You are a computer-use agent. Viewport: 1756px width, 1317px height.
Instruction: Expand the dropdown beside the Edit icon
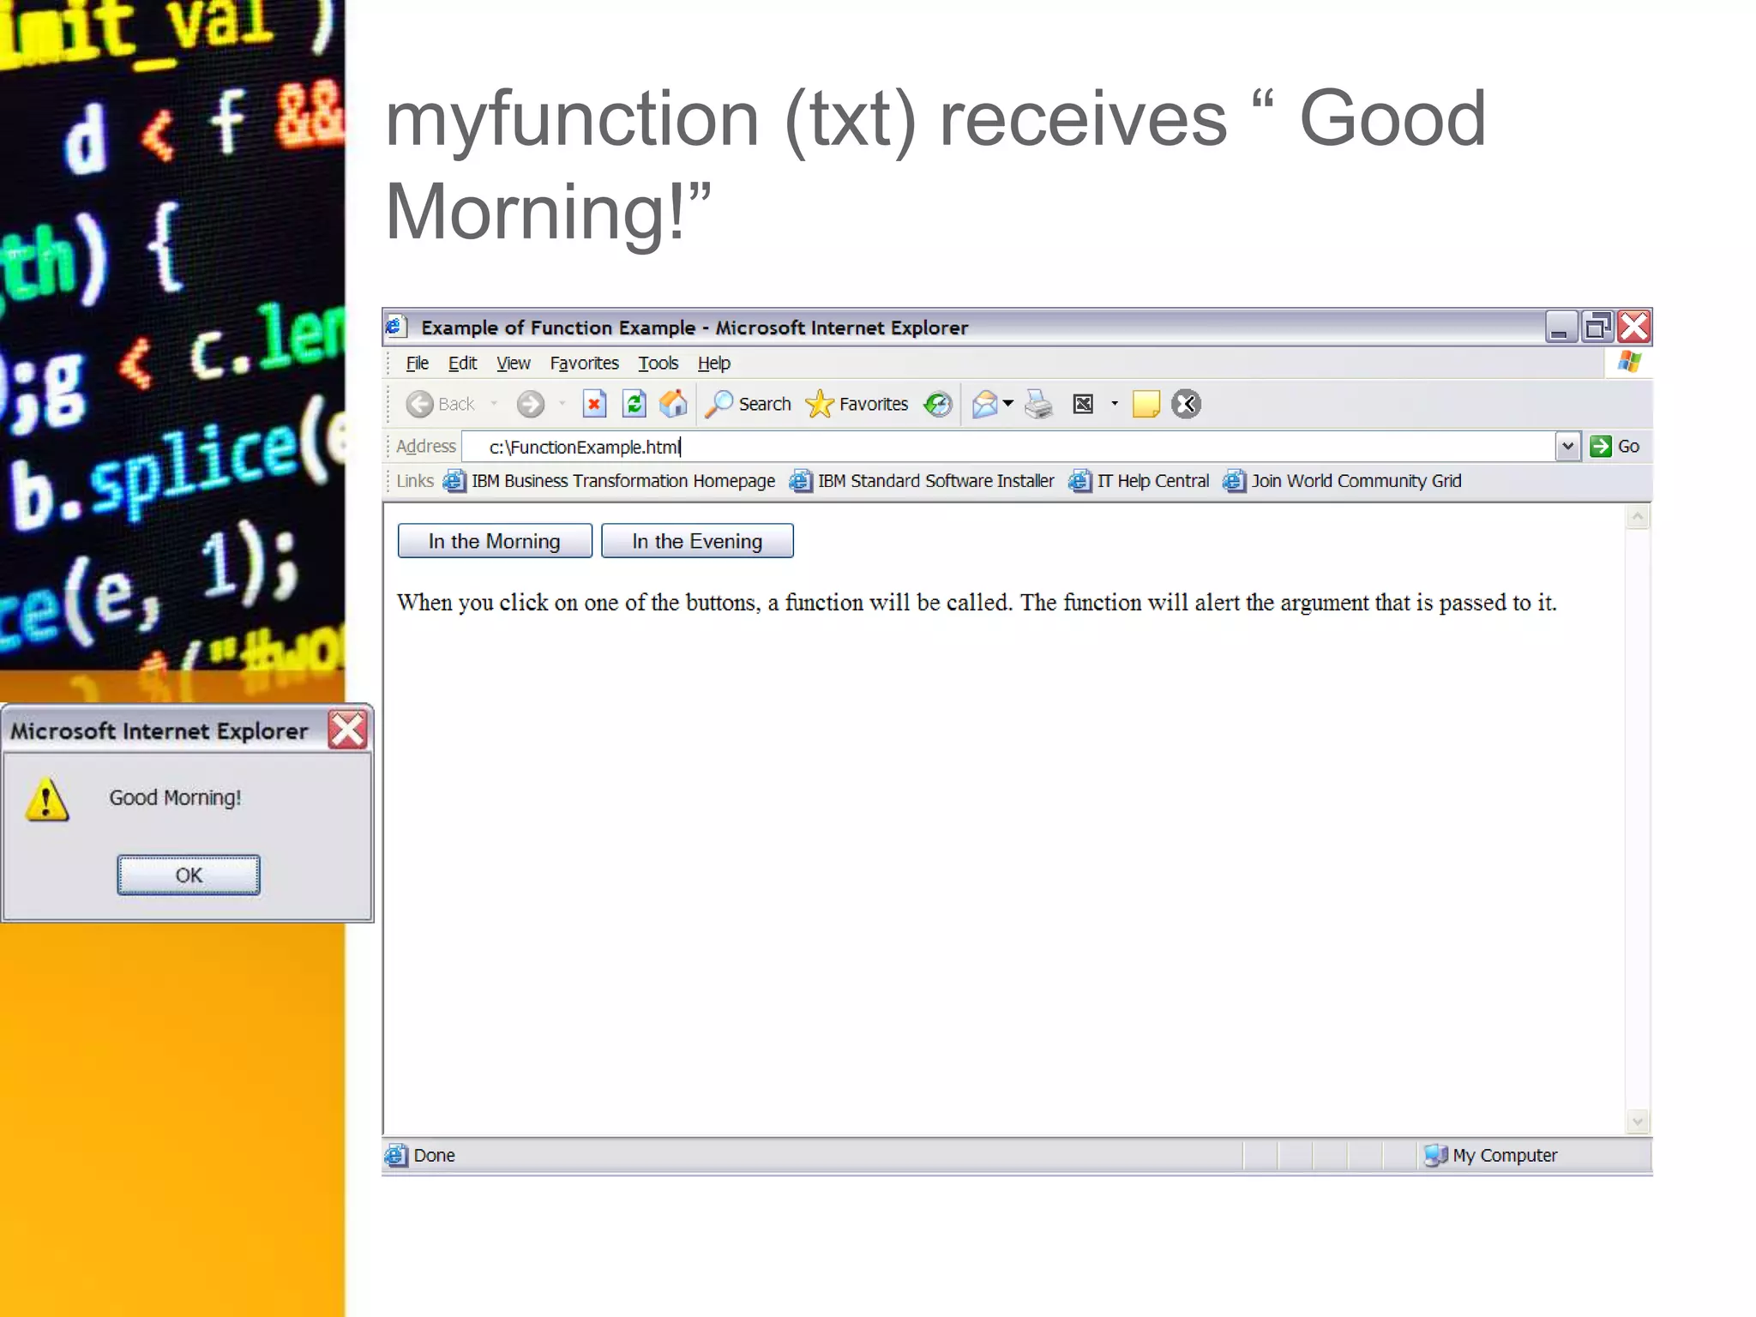tap(1115, 404)
